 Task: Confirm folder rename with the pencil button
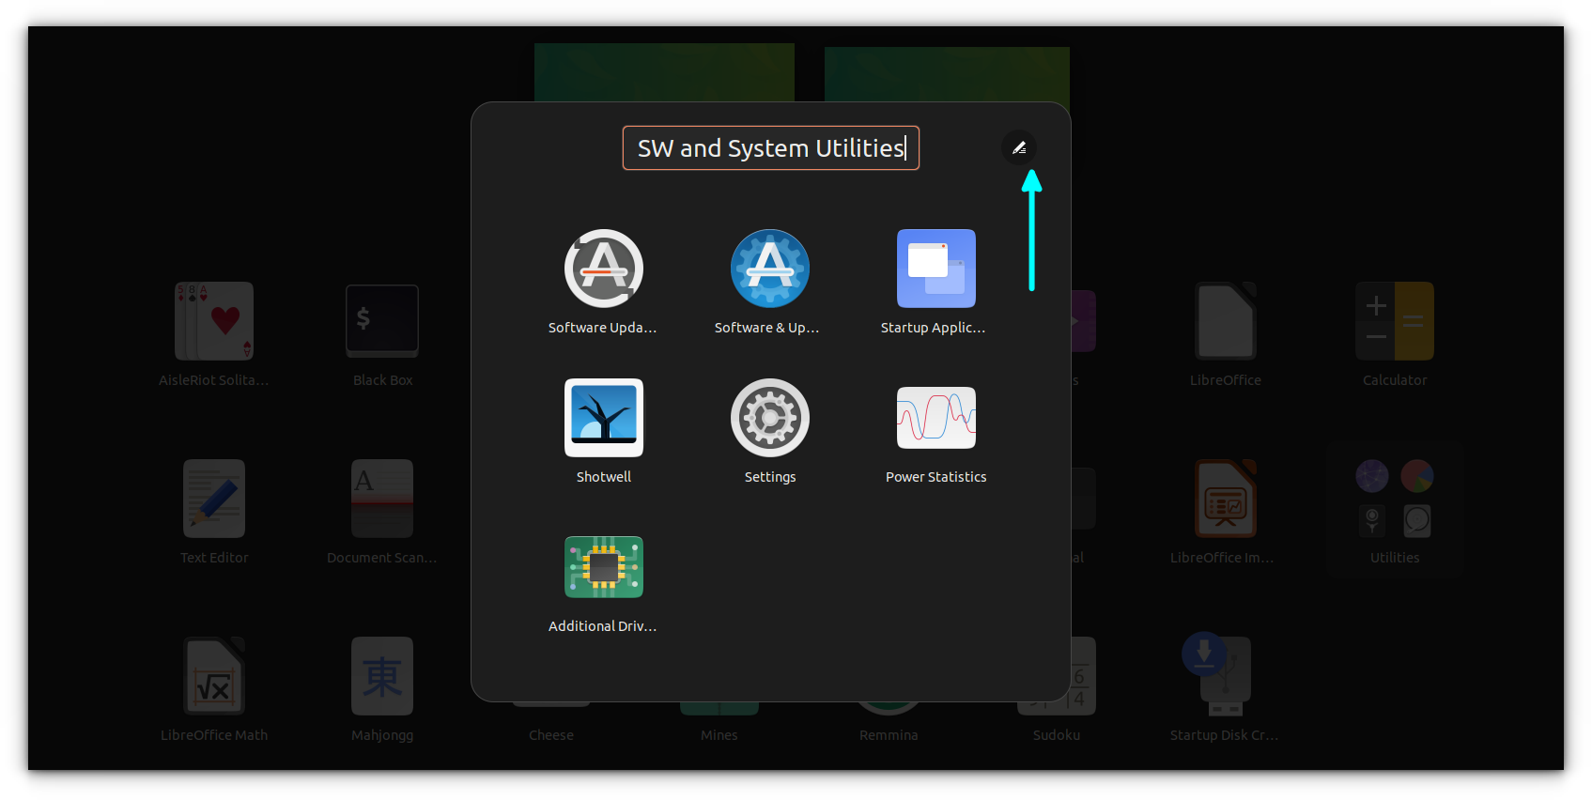click(x=1019, y=147)
